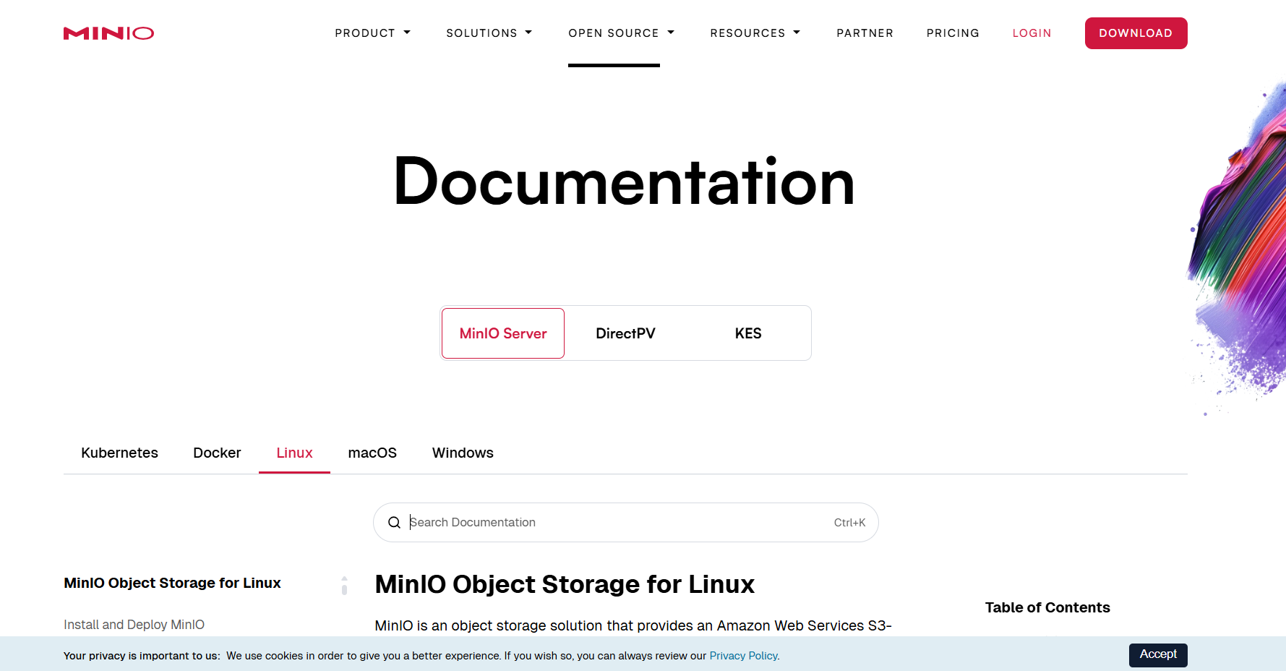This screenshot has height=671, width=1286.
Task: Select the Docker platform tab
Action: [217, 453]
